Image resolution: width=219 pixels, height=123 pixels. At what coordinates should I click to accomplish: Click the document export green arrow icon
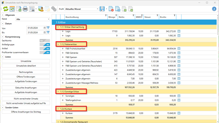[x=131, y=9]
